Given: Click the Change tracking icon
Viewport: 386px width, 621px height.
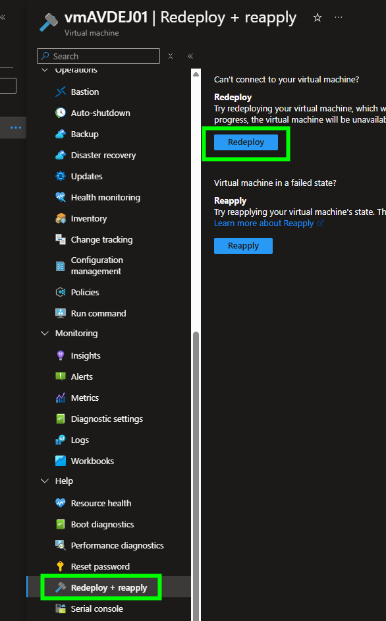Looking at the screenshot, I should (x=61, y=239).
